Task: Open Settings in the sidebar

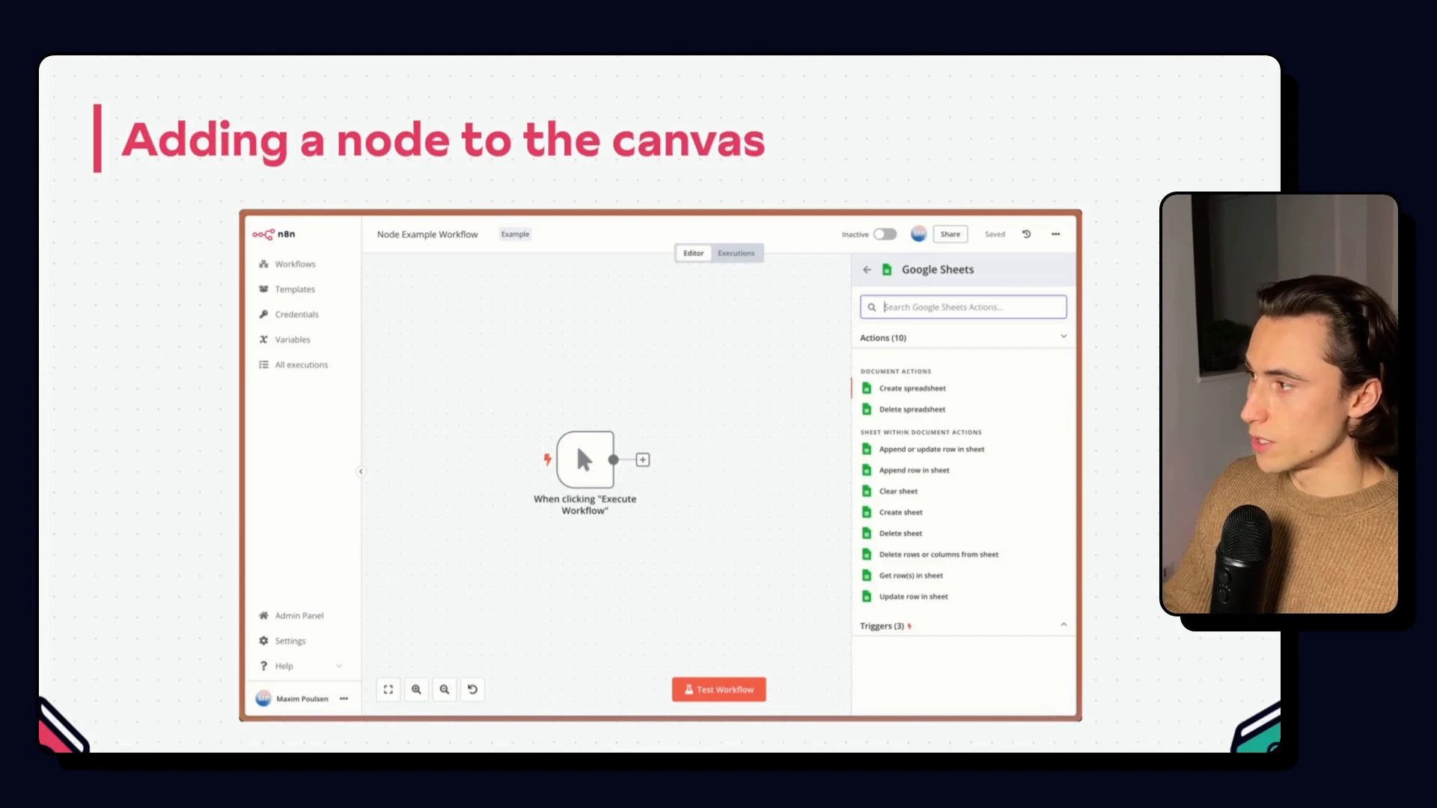Action: click(282, 641)
